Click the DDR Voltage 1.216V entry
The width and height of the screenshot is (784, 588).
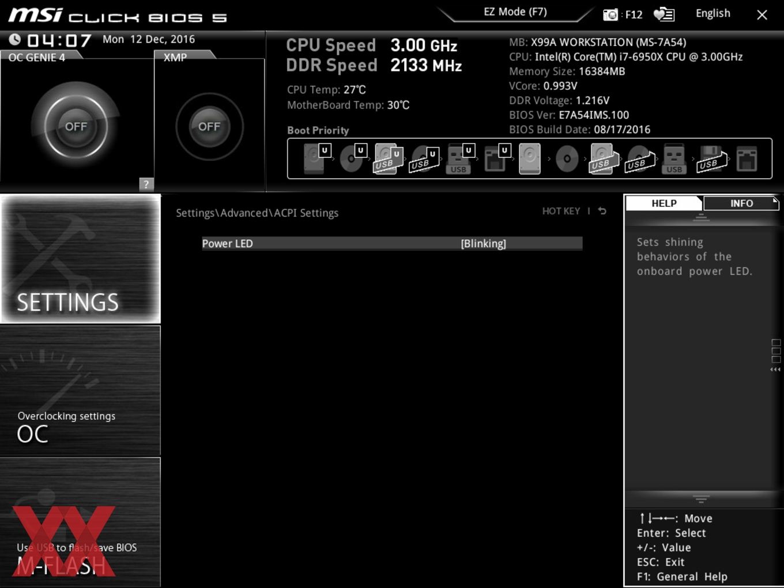(559, 100)
